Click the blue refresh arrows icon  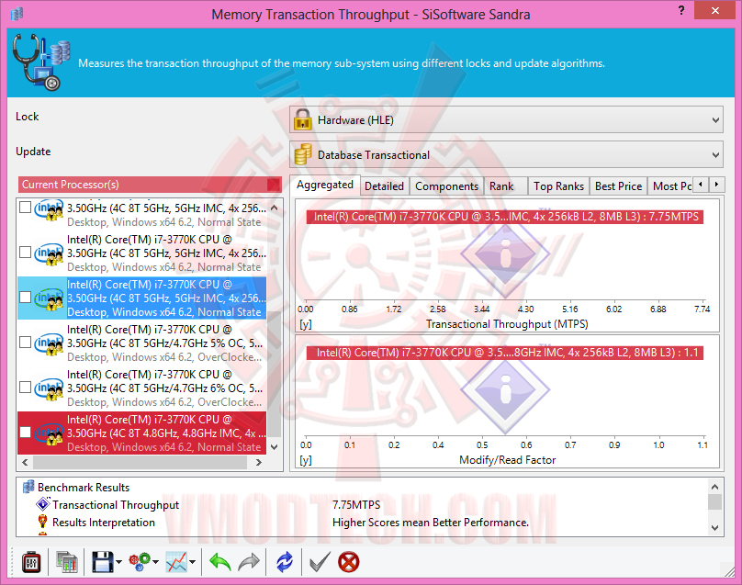[285, 562]
